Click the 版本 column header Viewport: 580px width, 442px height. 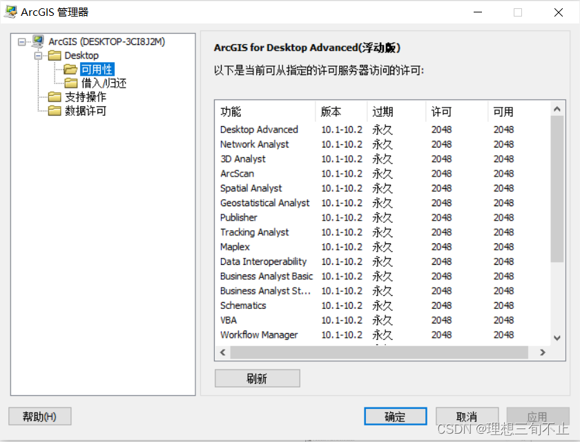click(341, 111)
